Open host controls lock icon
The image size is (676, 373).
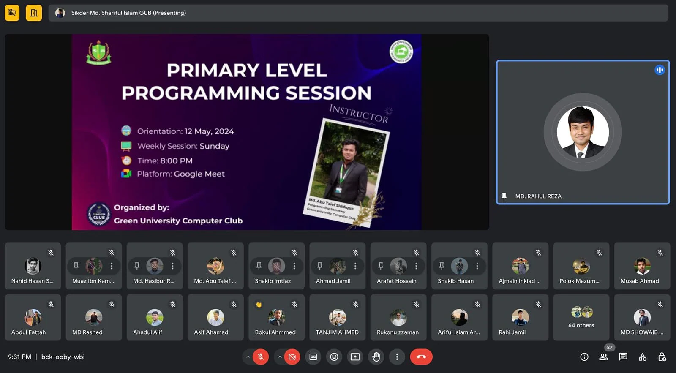[x=662, y=357]
